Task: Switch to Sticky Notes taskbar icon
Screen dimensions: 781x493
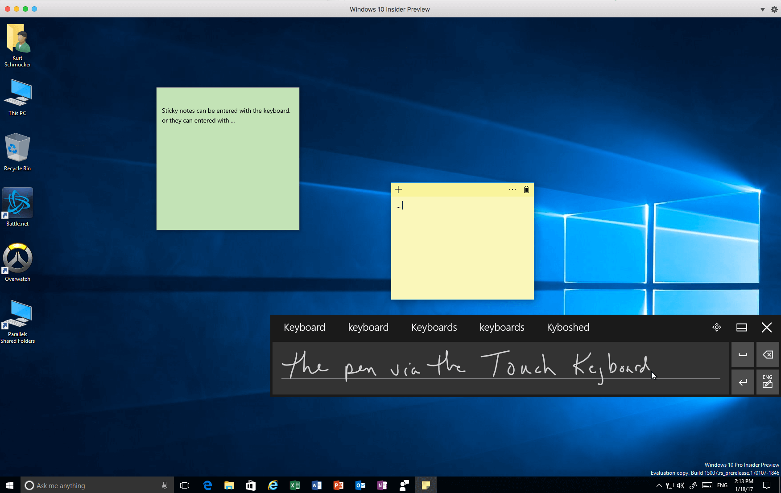Action: (x=426, y=485)
